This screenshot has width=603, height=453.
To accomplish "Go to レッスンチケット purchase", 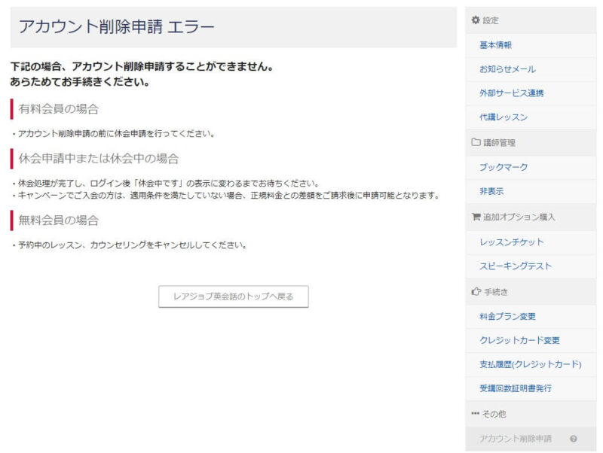I will pos(531,242).
